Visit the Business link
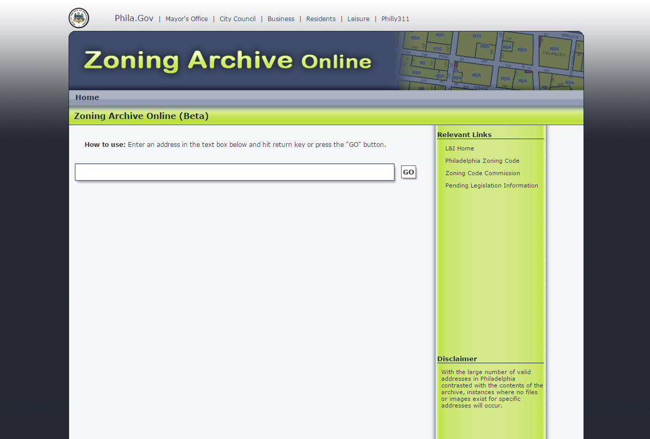650x439 pixels. 281,19
